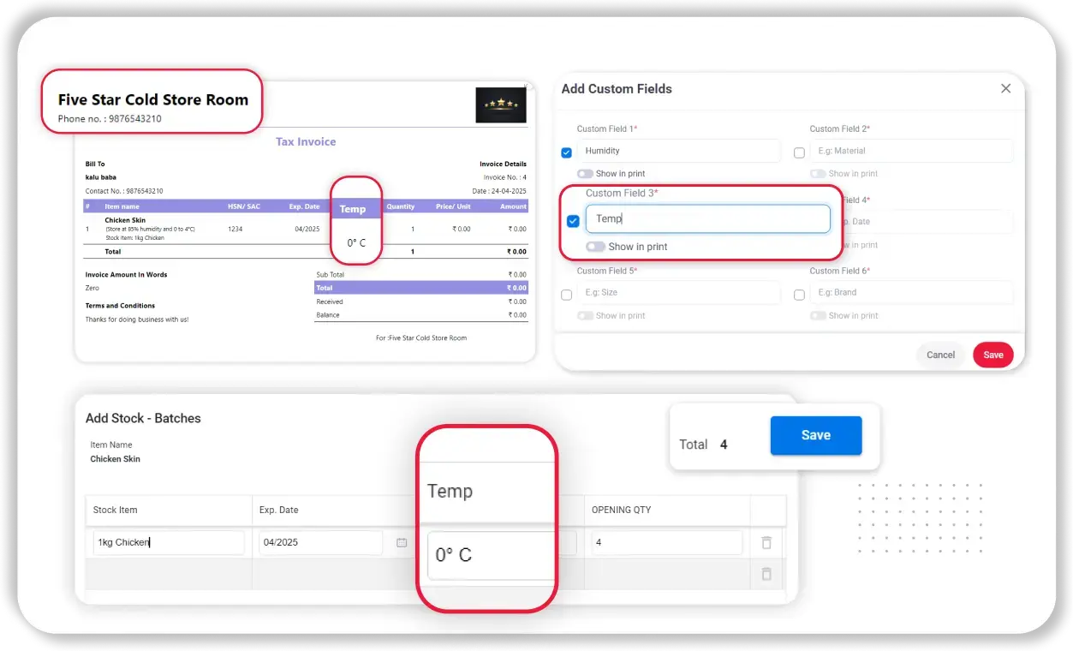
Task: Turn on Show in print for Temp
Action: click(595, 247)
